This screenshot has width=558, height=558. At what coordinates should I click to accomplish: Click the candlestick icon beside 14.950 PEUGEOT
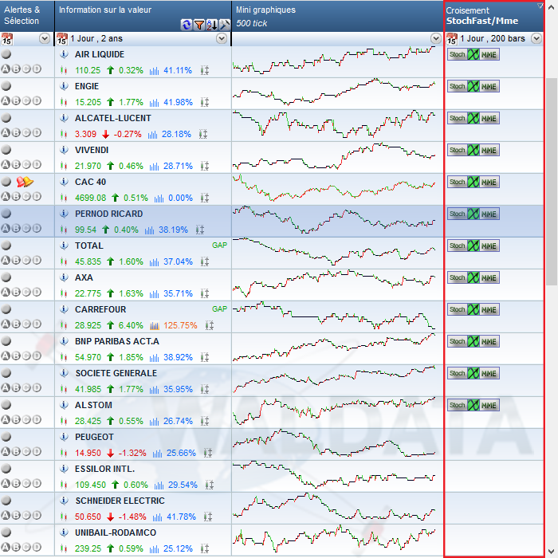pyautogui.click(x=64, y=453)
